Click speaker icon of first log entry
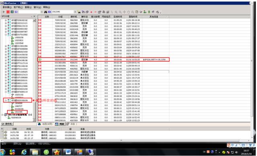Viewport: 257px width, 156px height. pos(5,132)
